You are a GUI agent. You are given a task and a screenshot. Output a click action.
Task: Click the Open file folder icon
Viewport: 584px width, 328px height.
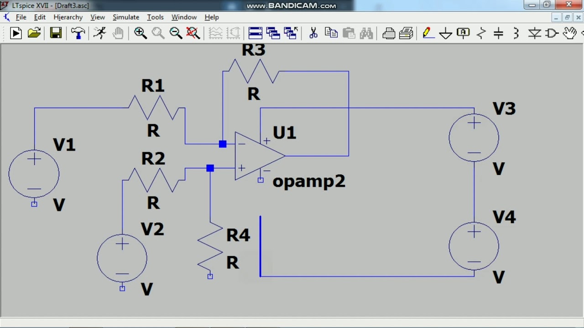click(x=34, y=33)
